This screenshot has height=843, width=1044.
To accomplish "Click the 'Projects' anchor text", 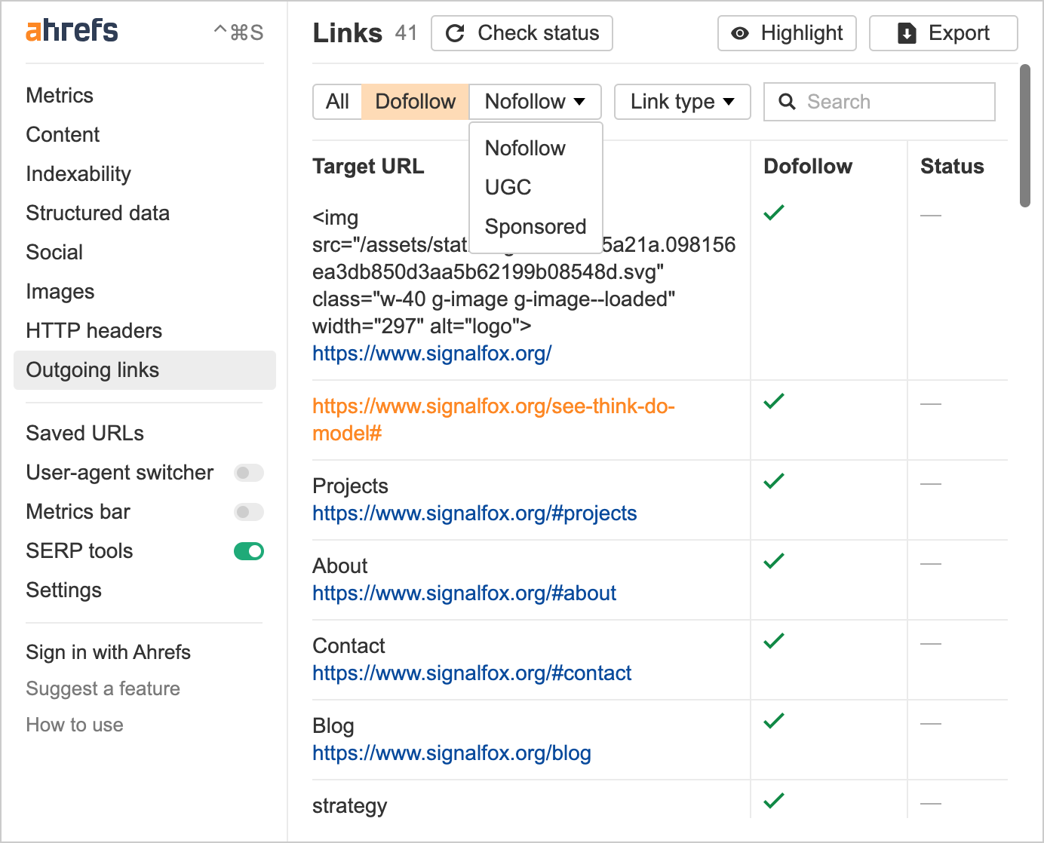I will click(x=350, y=486).
